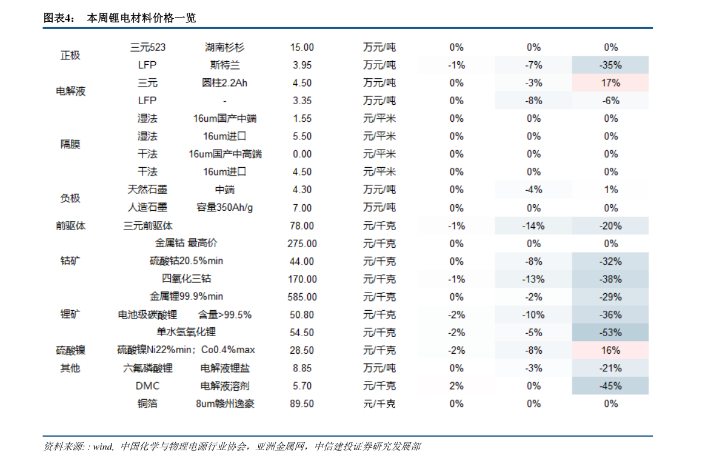Select the 8um赣州逸豪 copper foil cell
Image resolution: width=722 pixels, height=464 pixels.
tap(225, 403)
